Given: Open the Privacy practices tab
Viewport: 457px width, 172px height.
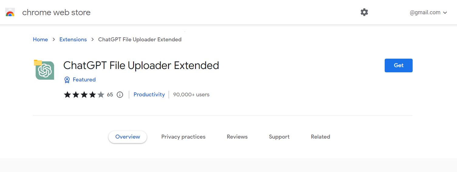Looking at the screenshot, I should pos(183,137).
